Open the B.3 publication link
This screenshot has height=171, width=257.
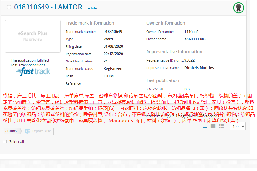point(187,89)
